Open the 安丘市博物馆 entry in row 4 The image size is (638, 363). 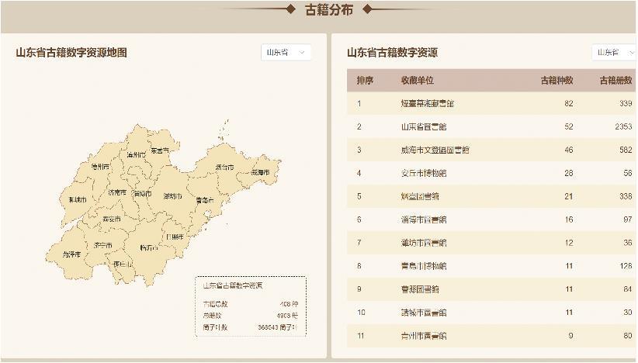tap(424, 173)
